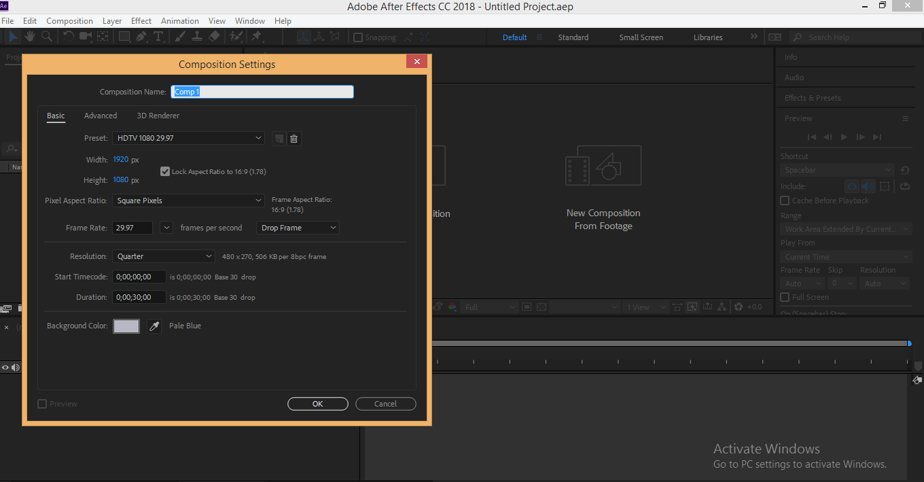Click the reset shortcut icon in Preview panel
The width and height of the screenshot is (924, 482).
coord(904,170)
